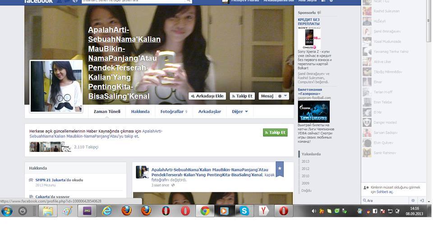
Task: Click the Arkadaşı Ekle button
Action: click(x=207, y=96)
